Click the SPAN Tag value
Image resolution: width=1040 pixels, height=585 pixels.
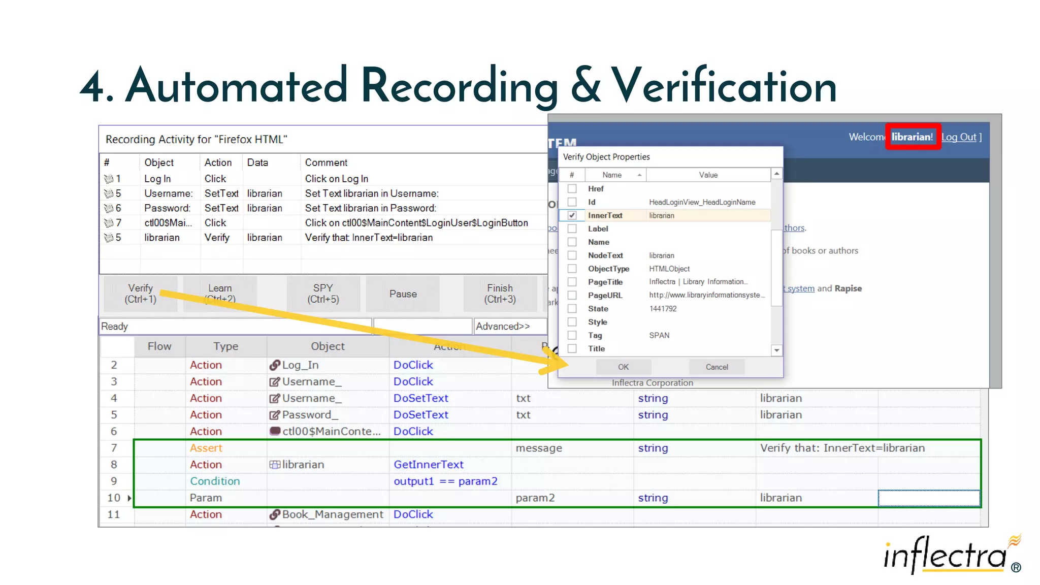coord(659,335)
